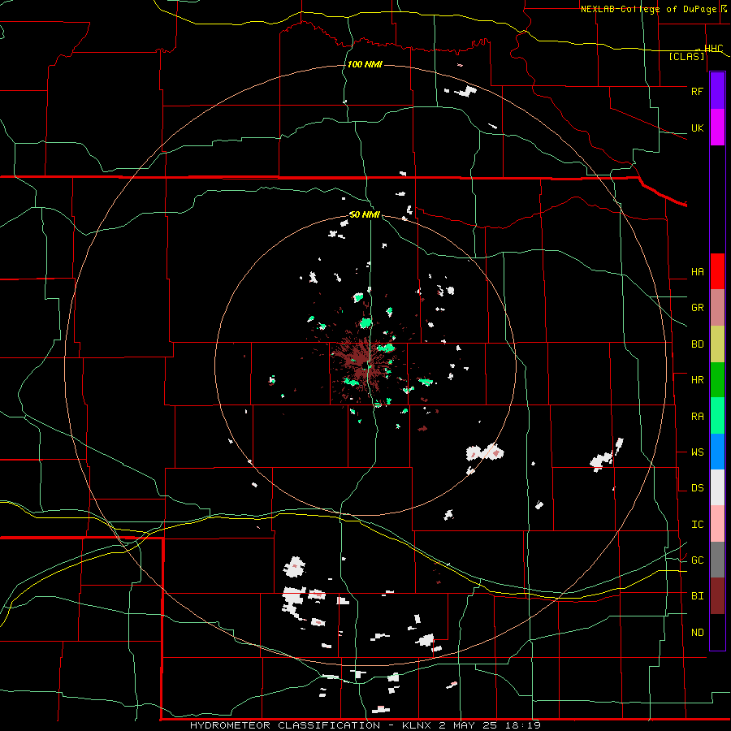Click the IC legend label
Screen dimensions: 731x731
697,525
